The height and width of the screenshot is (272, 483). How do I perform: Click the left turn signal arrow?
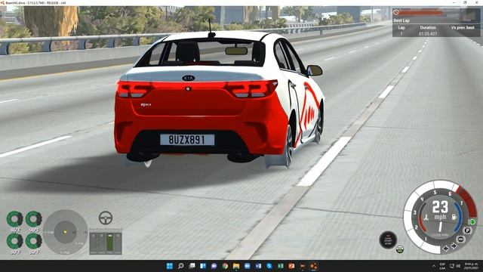coord(446,249)
